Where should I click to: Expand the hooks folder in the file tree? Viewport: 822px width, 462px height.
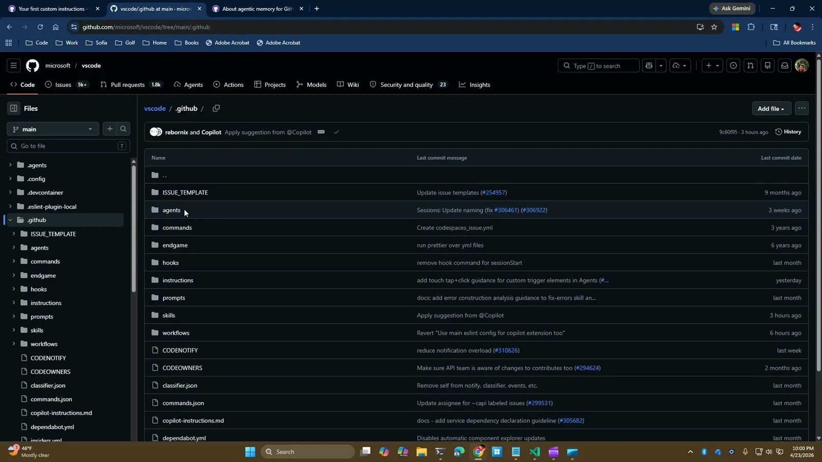tap(14, 289)
